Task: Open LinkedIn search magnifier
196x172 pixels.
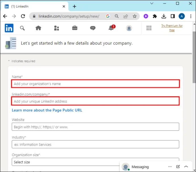Action: (22, 28)
